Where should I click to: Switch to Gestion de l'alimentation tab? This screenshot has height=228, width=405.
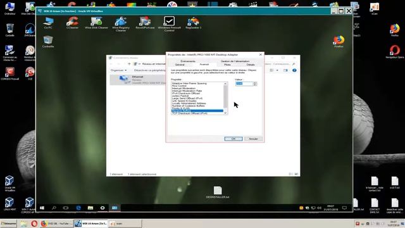235,61
